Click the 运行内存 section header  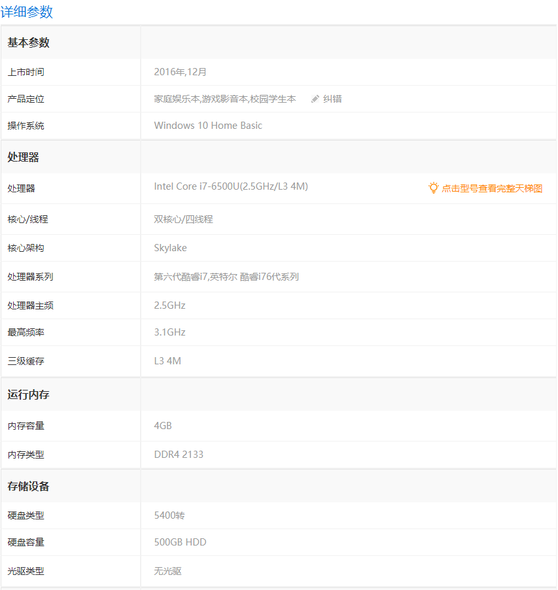28,394
